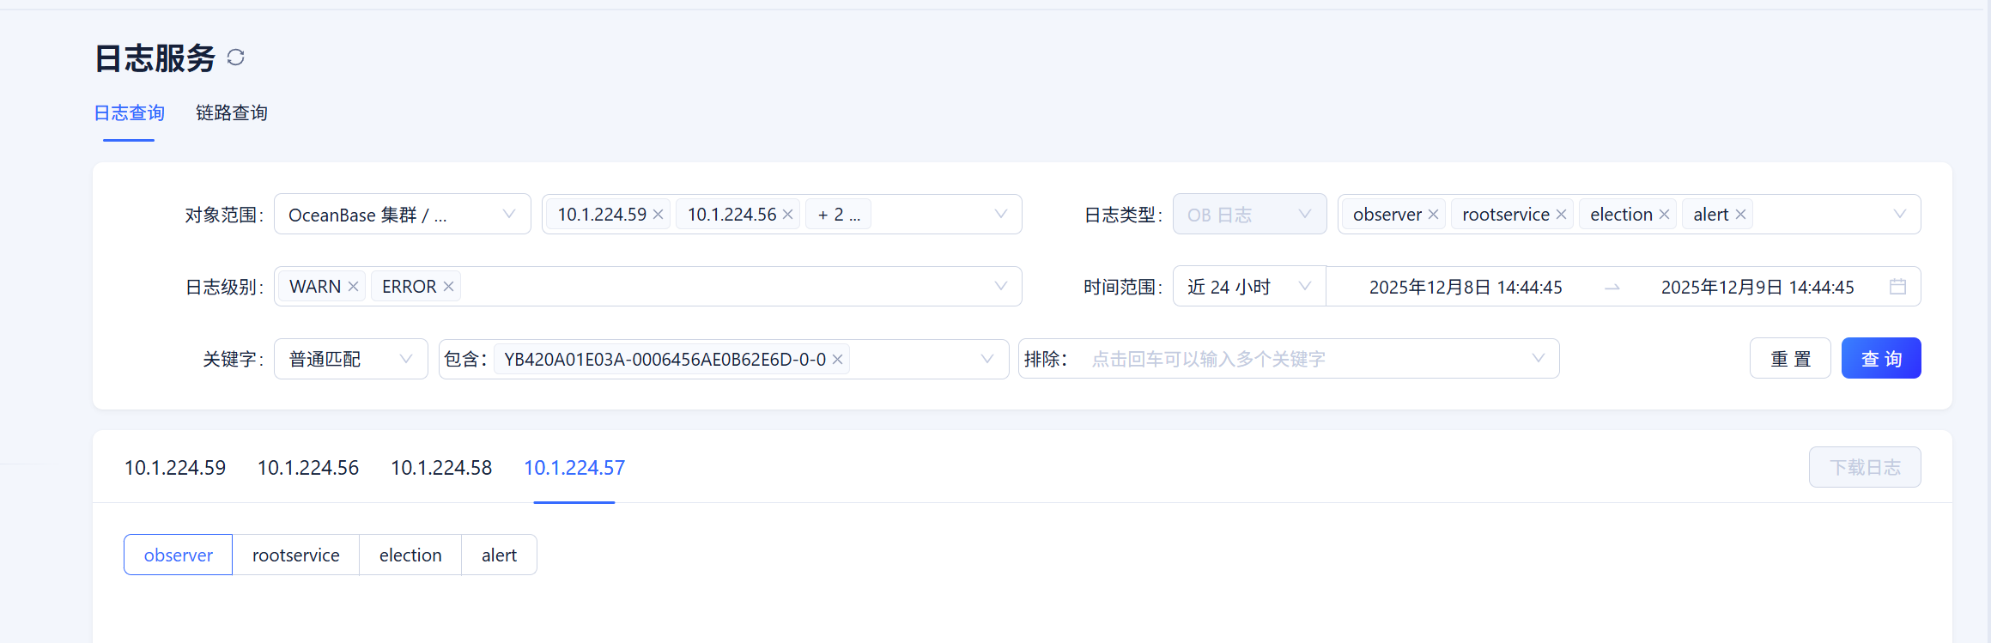This screenshot has height=643, width=1991.
Task: Select the rootservice log toggle button
Action: coord(295,555)
